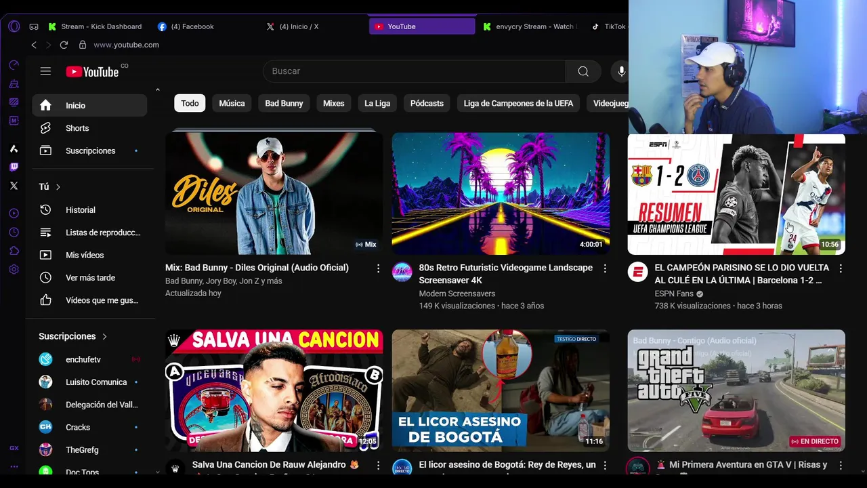
Task: Select the Bad Bunny filter chip
Action: 284,103
